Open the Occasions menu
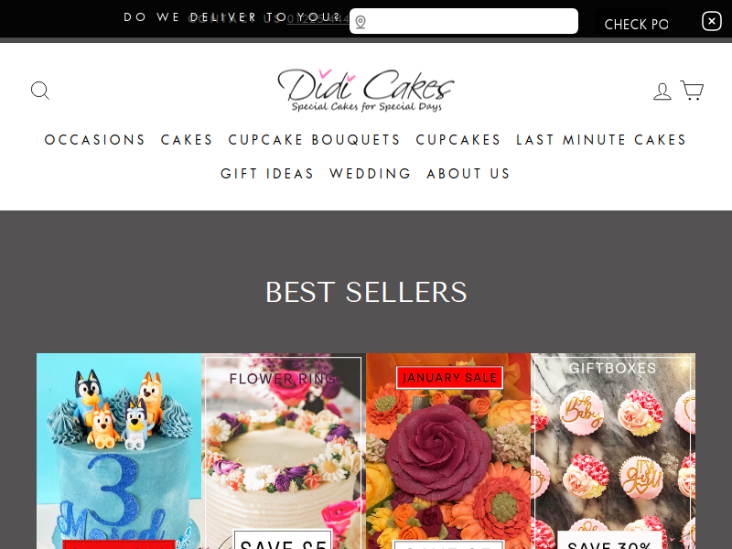The width and height of the screenshot is (732, 549). pyautogui.click(x=95, y=140)
